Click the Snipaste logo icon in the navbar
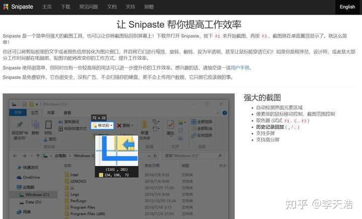362x219 pixels. click(6, 7)
